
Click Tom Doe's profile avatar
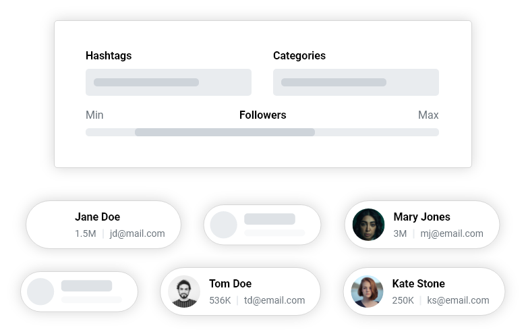(184, 291)
